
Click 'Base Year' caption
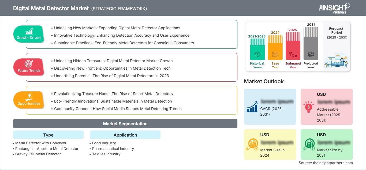pos(275,65)
